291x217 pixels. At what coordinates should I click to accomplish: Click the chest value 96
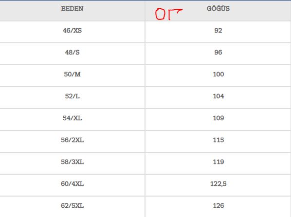[x=218, y=53]
